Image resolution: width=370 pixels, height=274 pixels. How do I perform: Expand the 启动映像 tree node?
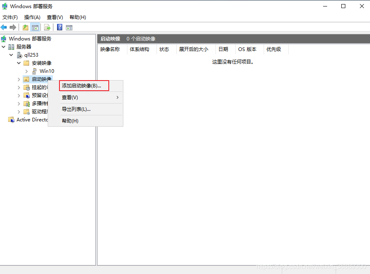[x=19, y=79]
